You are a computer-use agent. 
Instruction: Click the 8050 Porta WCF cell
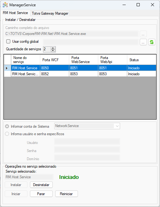[x=55, y=68]
